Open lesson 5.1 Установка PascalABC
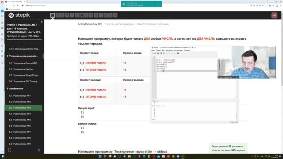Screen dimensions: 283x159 tap(24, 63)
